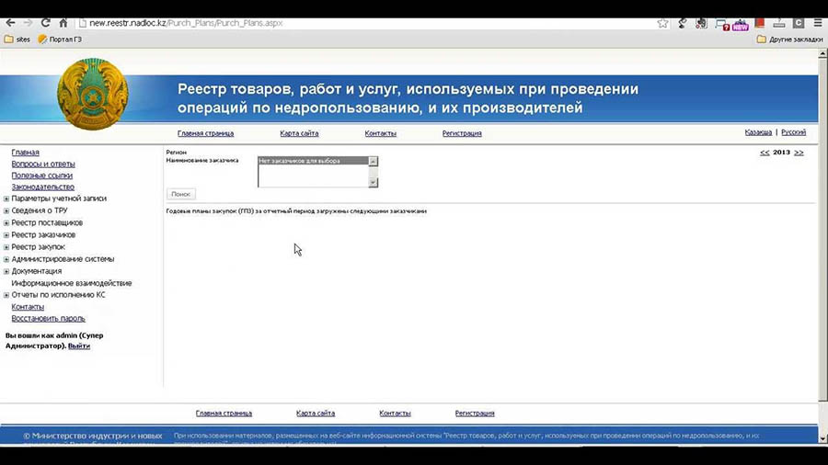This screenshot has width=828, height=465.
Task: Expand 'Администрирование системы' in sidebar
Action: click(6, 259)
